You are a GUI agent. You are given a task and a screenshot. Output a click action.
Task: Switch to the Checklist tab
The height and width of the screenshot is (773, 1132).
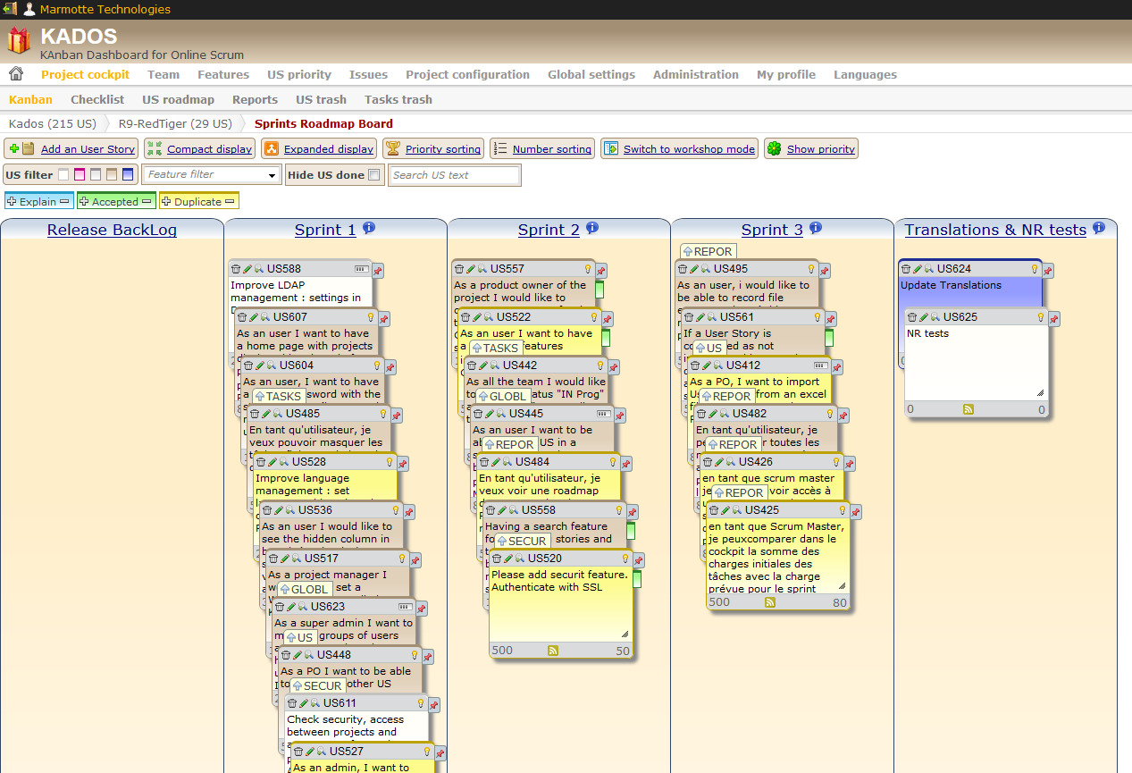click(96, 99)
